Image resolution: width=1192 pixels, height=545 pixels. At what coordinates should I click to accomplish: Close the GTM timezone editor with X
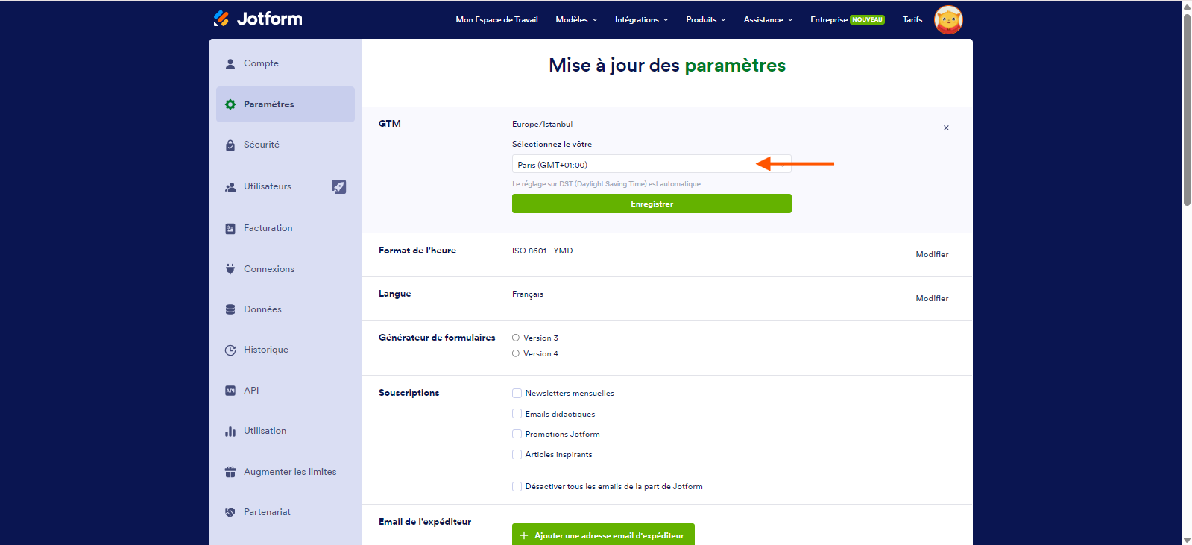click(x=946, y=128)
